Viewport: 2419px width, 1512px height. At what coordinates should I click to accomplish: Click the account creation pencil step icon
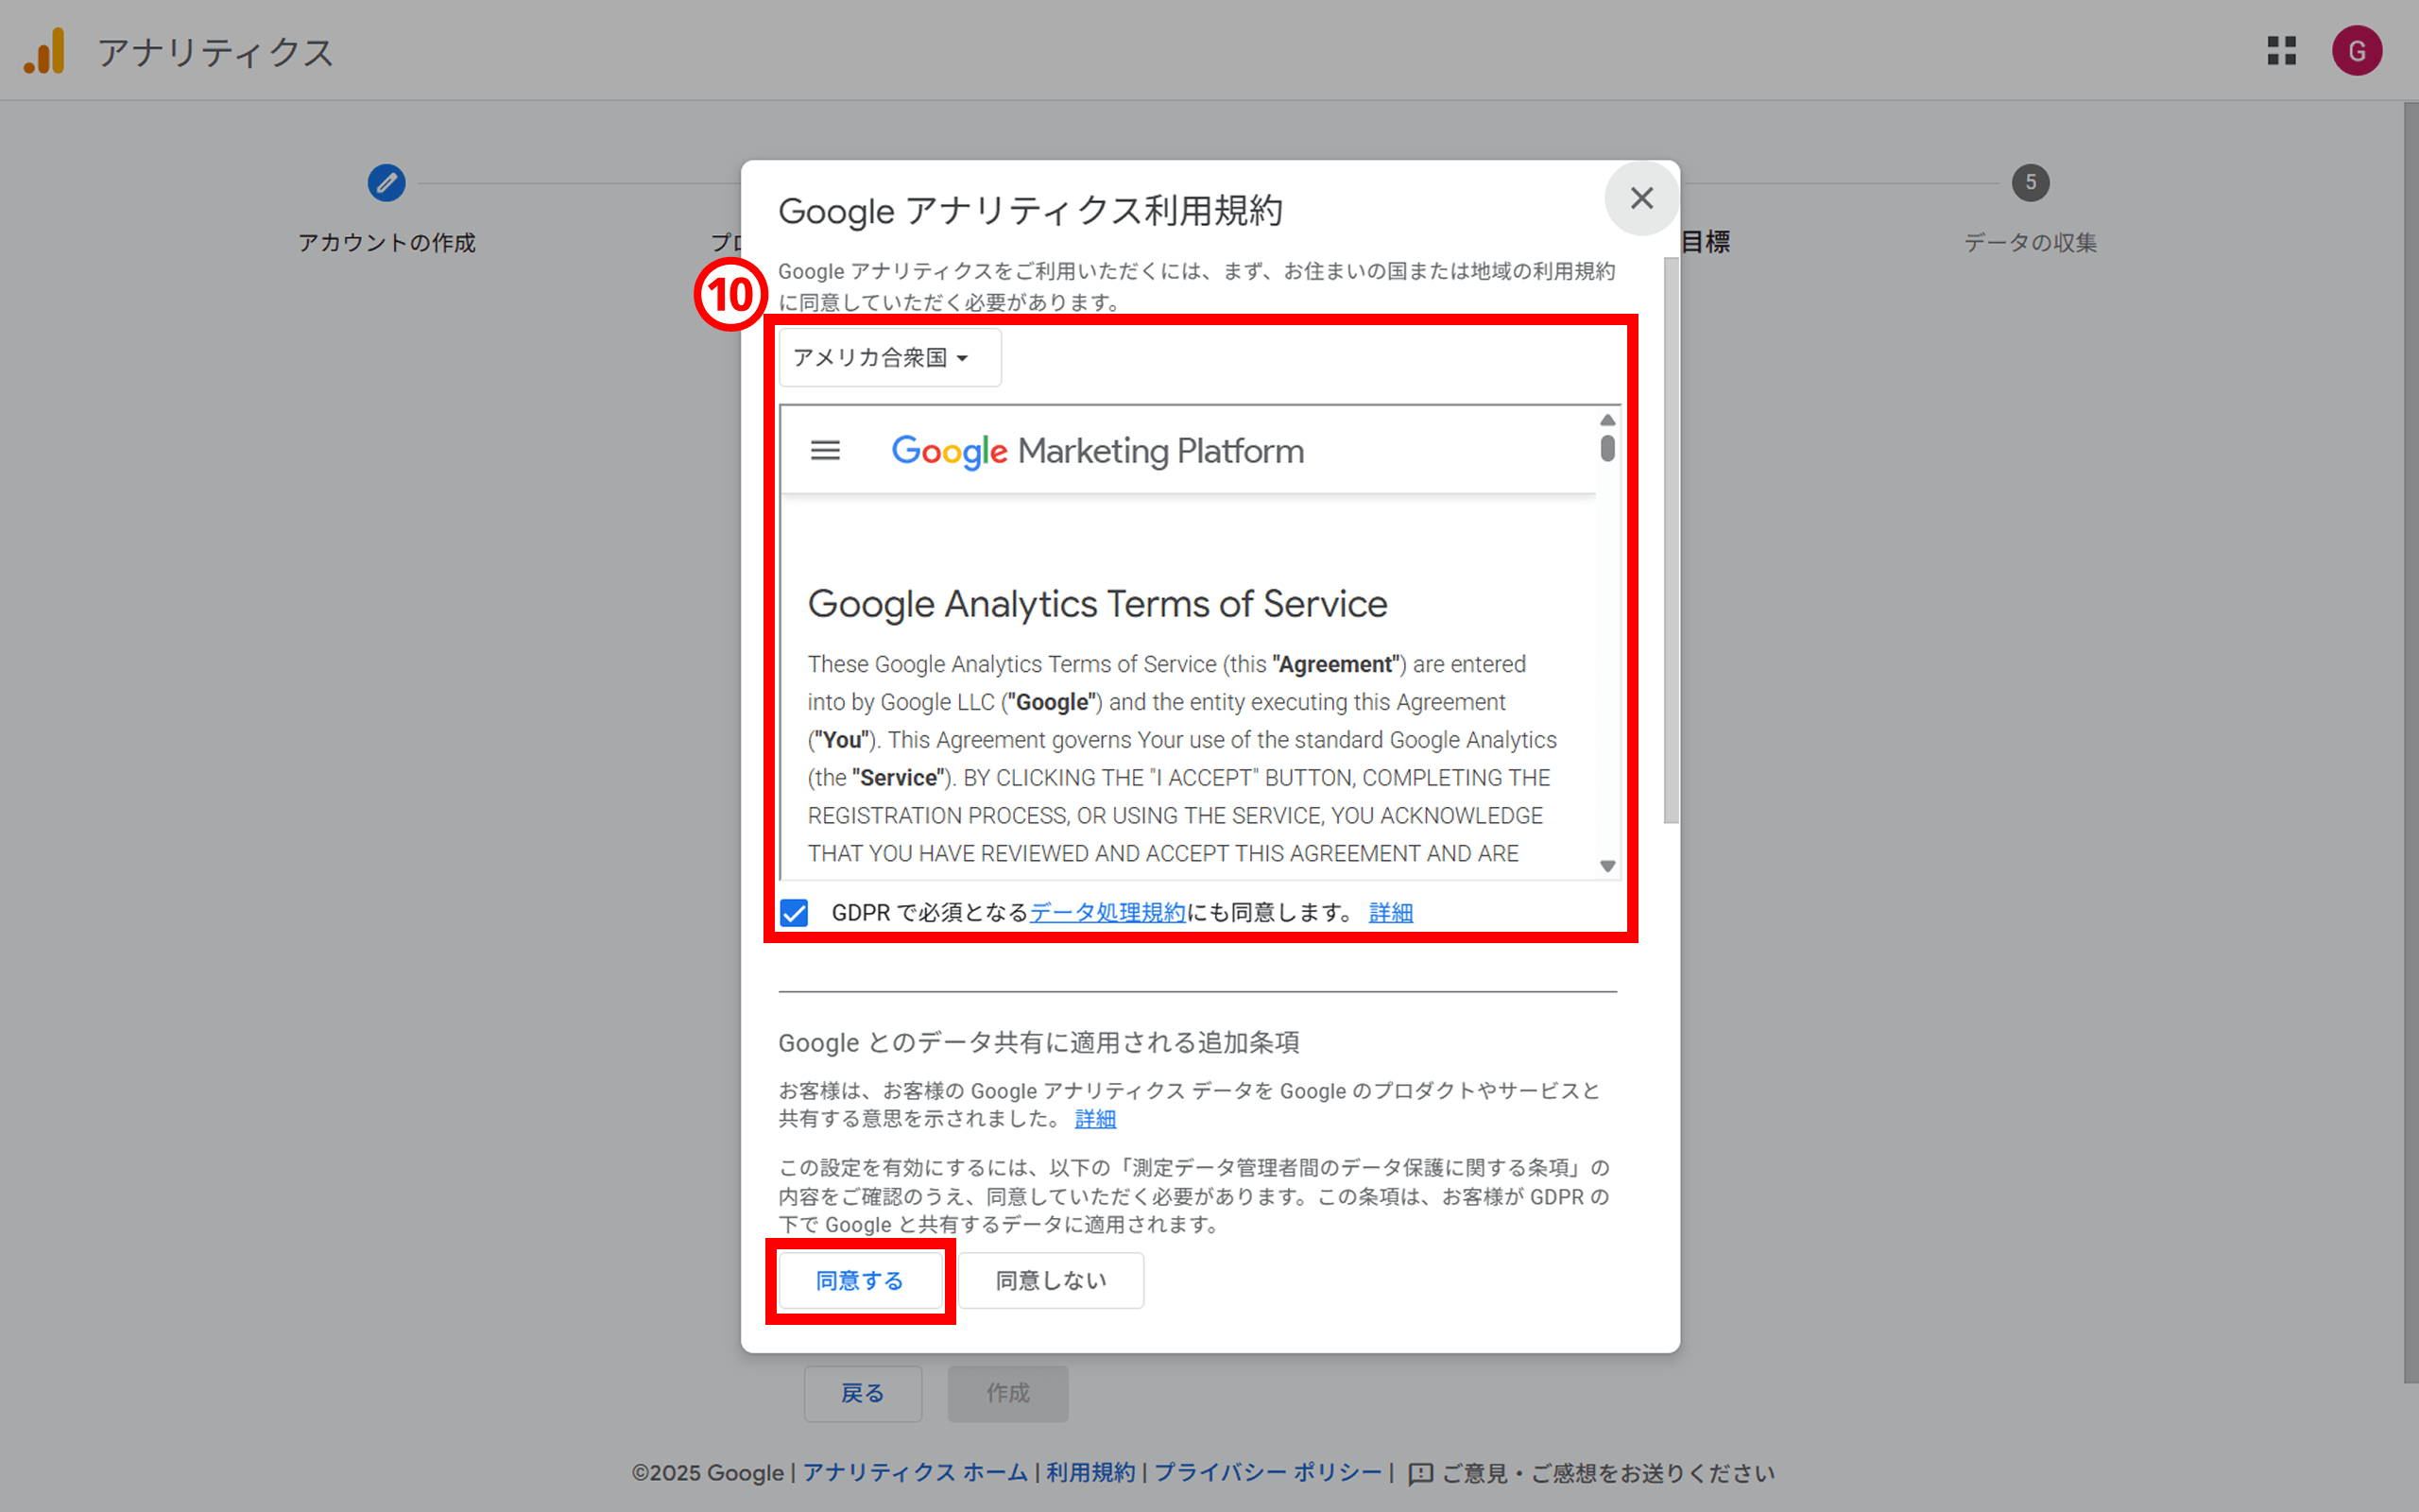[386, 183]
